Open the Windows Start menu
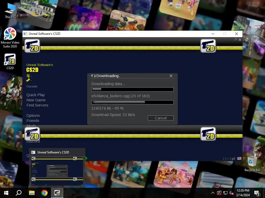 tap(6, 193)
